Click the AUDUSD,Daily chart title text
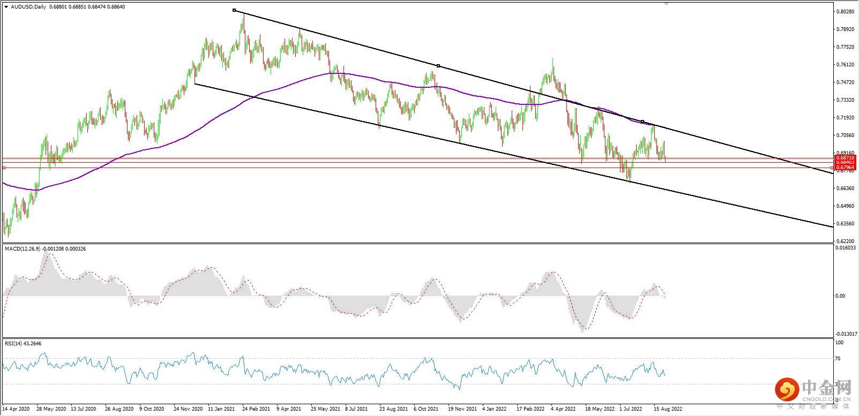The image size is (859, 416). [28, 6]
